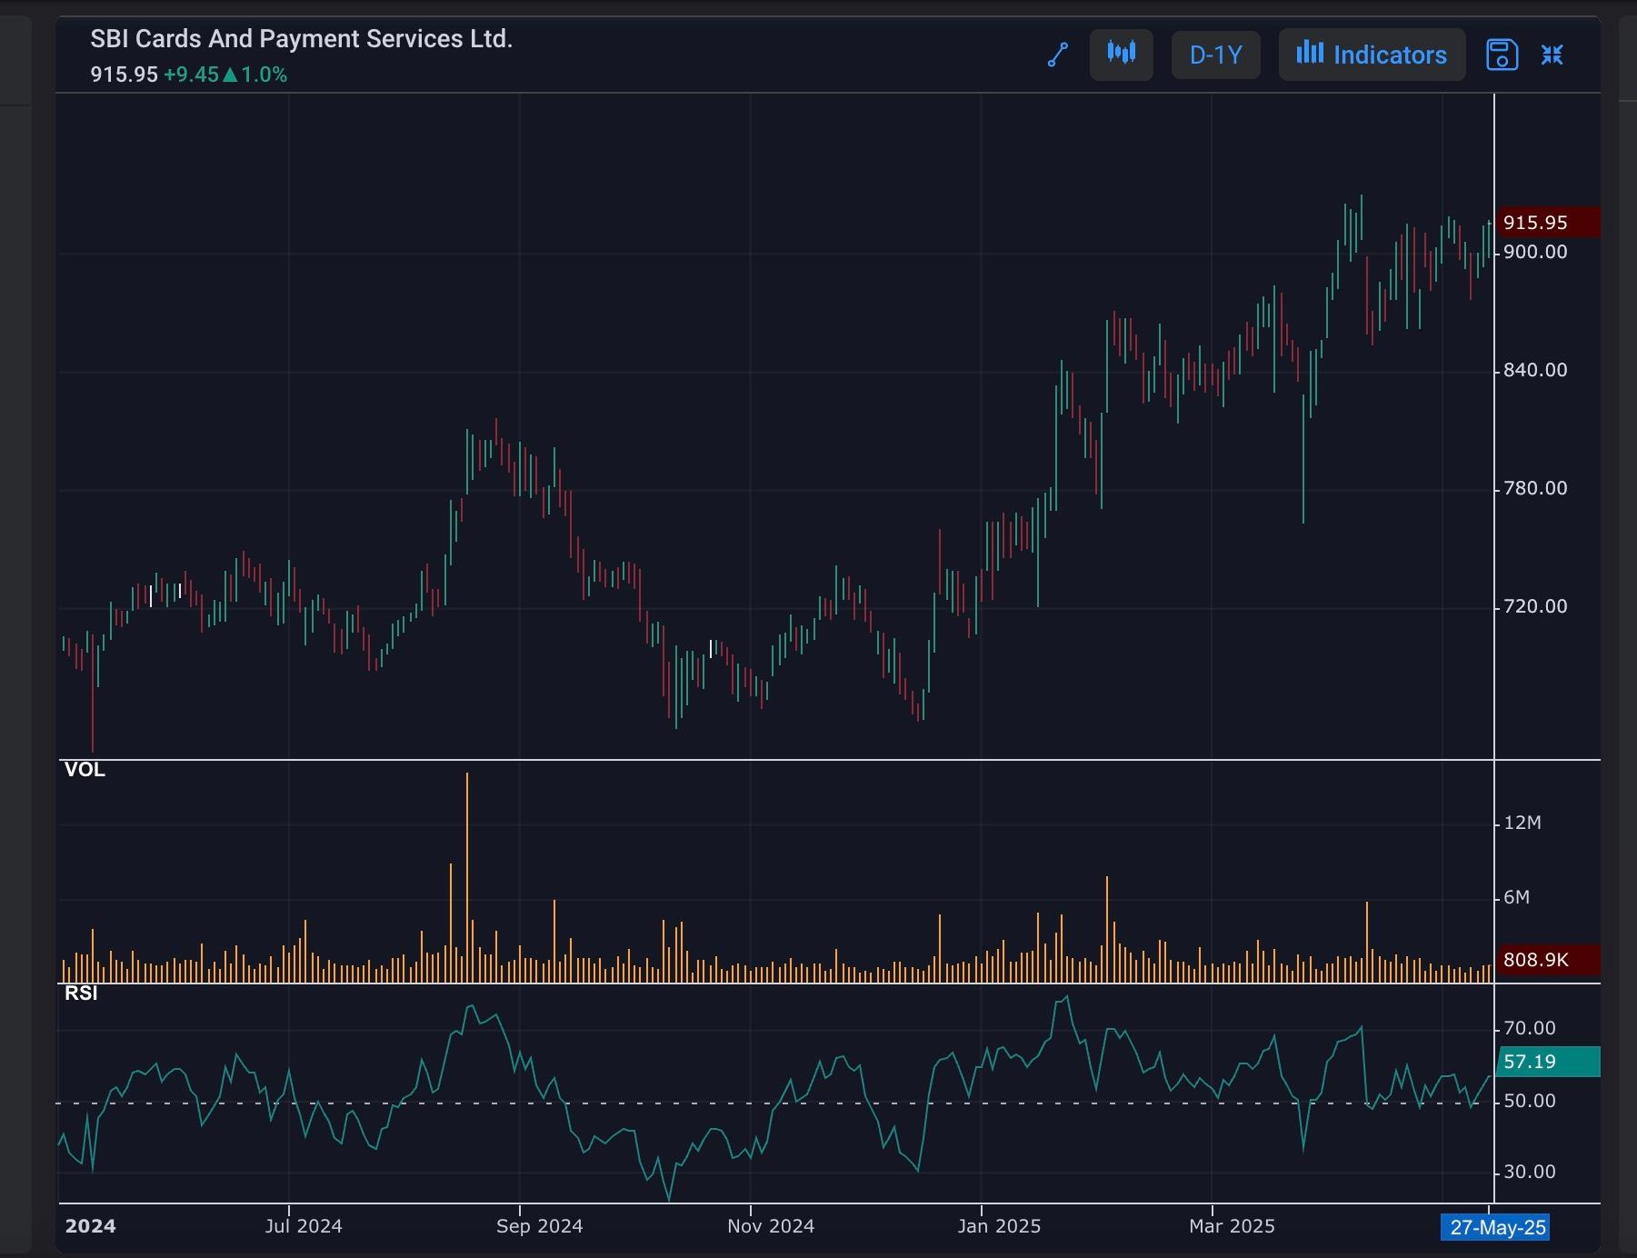This screenshot has width=1637, height=1258.
Task: Click the 900.00 price axis label
Action: point(1535,252)
